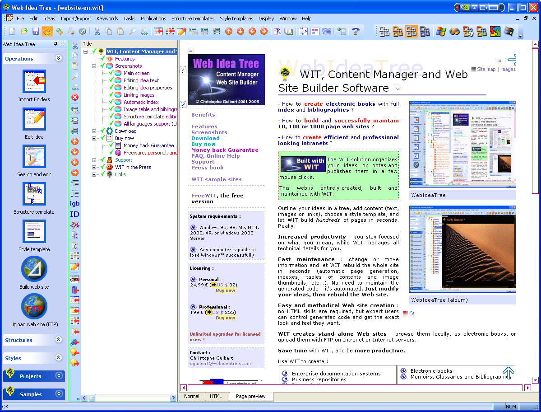Viewport: 541px width, 412px height.
Task: Open the Publications menu
Action: tap(154, 19)
